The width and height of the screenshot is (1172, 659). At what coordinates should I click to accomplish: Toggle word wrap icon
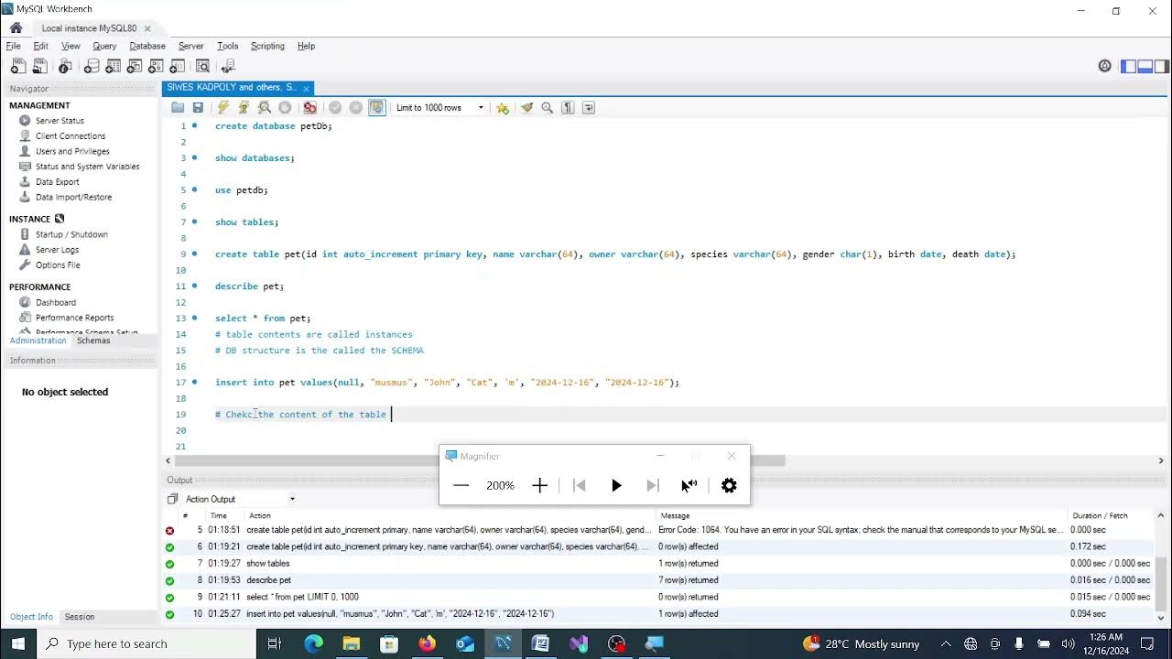(589, 108)
